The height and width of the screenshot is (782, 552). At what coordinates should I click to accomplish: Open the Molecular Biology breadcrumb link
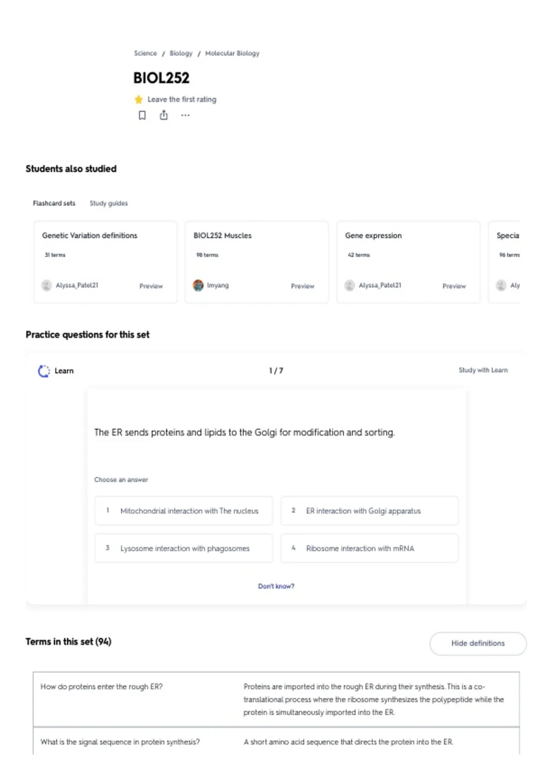[232, 53]
